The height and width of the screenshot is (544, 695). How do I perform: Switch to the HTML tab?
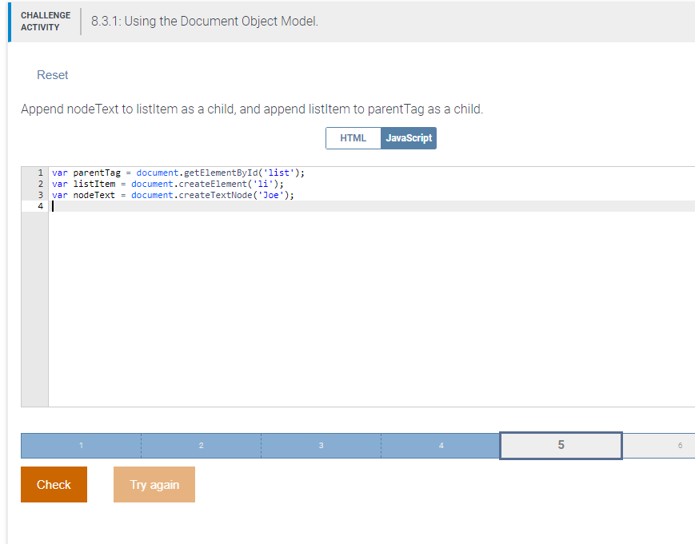353,137
